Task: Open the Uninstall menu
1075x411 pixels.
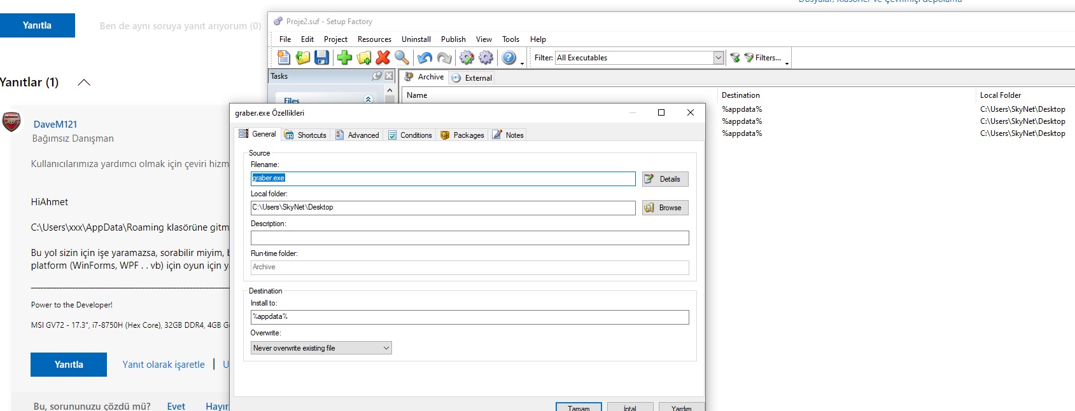Action: tap(416, 39)
